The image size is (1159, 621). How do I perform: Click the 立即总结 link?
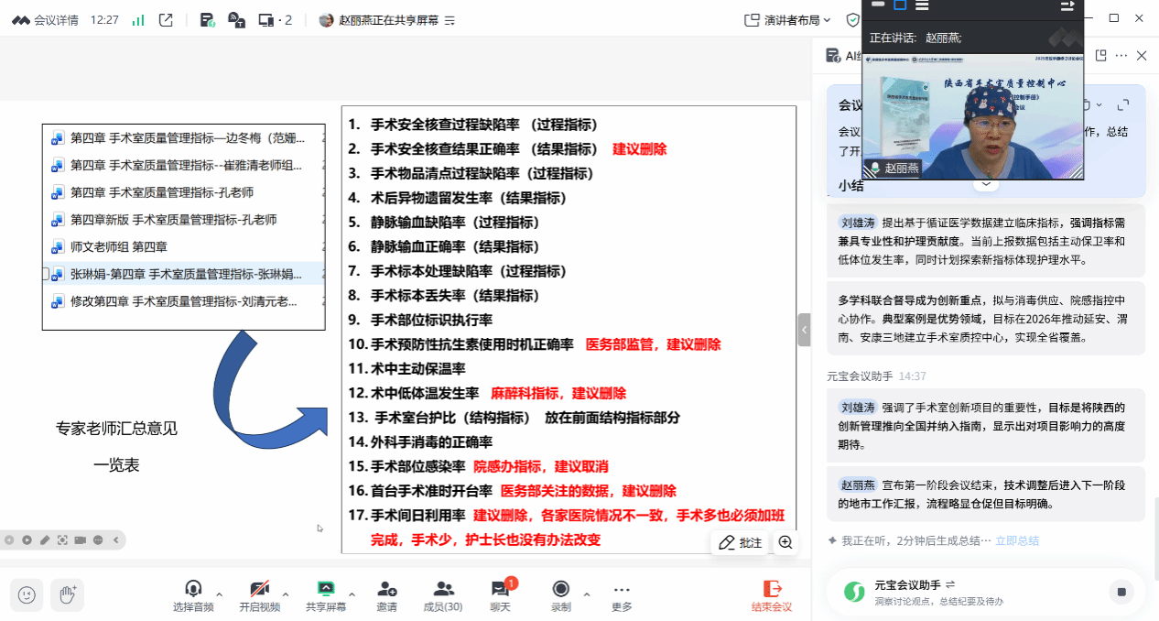(x=1017, y=540)
